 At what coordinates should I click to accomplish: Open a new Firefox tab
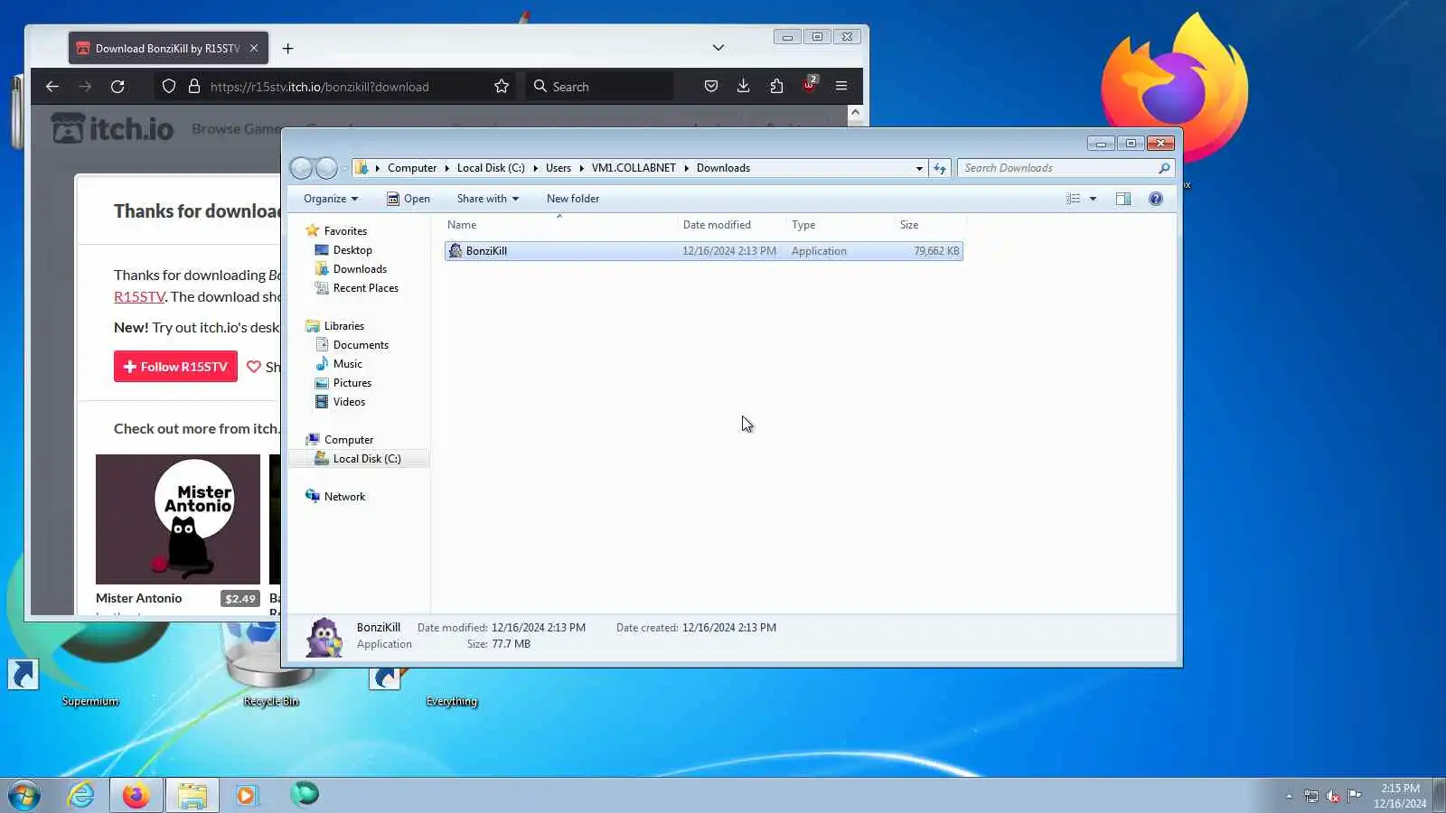pos(287,49)
